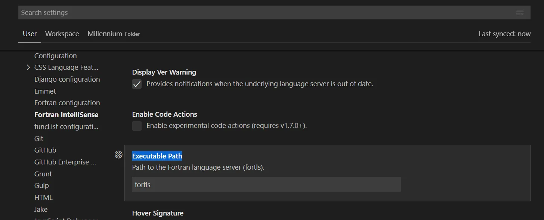Open GitHub Enterprise settings entry
This screenshot has height=220, width=544.
[65, 162]
